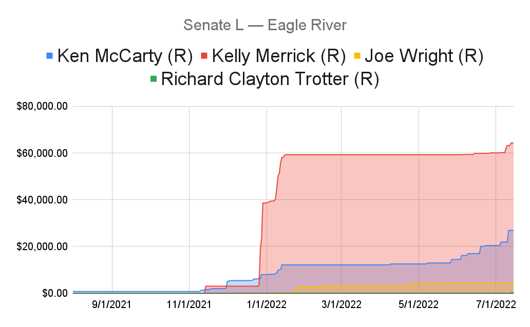The width and height of the screenshot is (530, 327).
Task: Select the Joe Wright (R) legend label
Action: 424,56
